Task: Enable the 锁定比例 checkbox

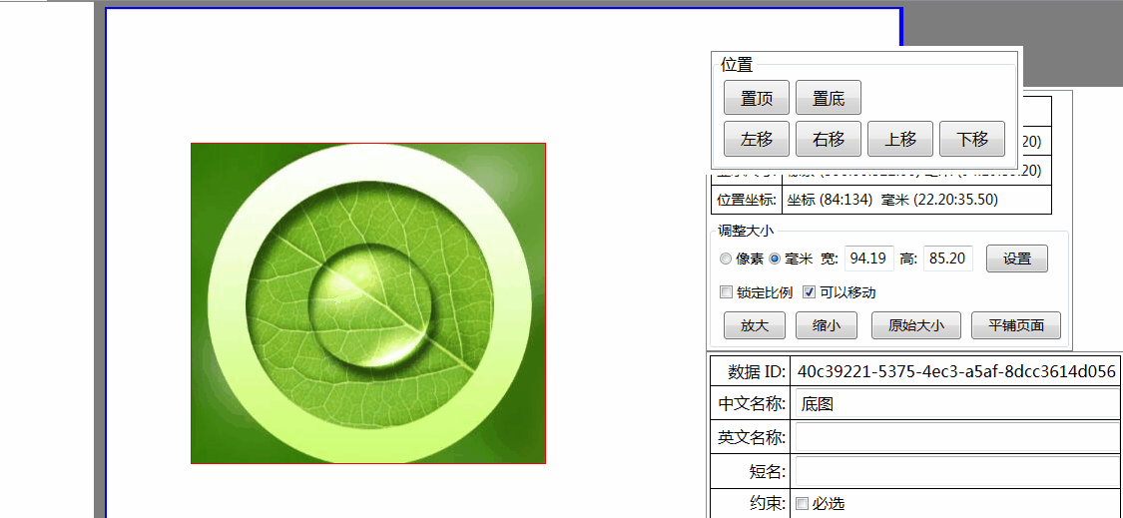Action: tap(727, 293)
